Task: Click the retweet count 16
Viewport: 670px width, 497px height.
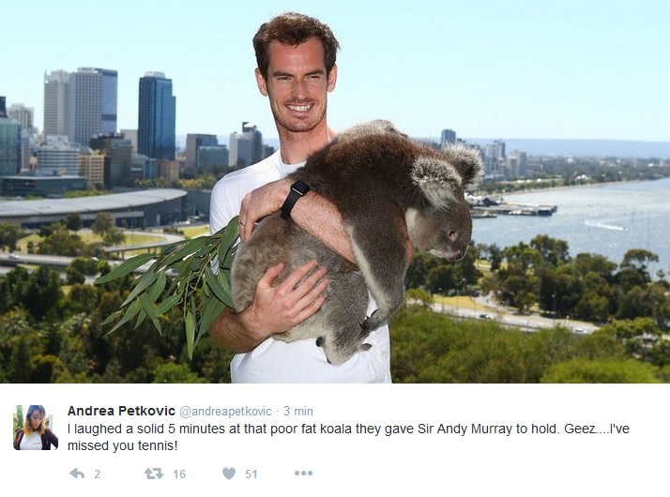Action: pos(179,474)
